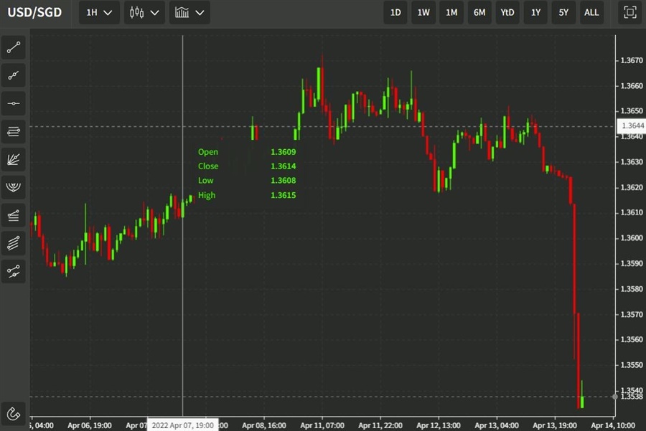Pick the fan lines drawing tool
The height and width of the screenshot is (431, 646).
tap(14, 159)
